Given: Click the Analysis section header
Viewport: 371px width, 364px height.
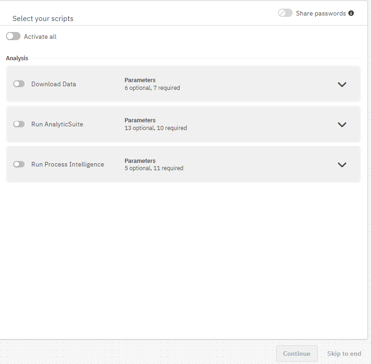Looking at the screenshot, I should coord(17,58).
